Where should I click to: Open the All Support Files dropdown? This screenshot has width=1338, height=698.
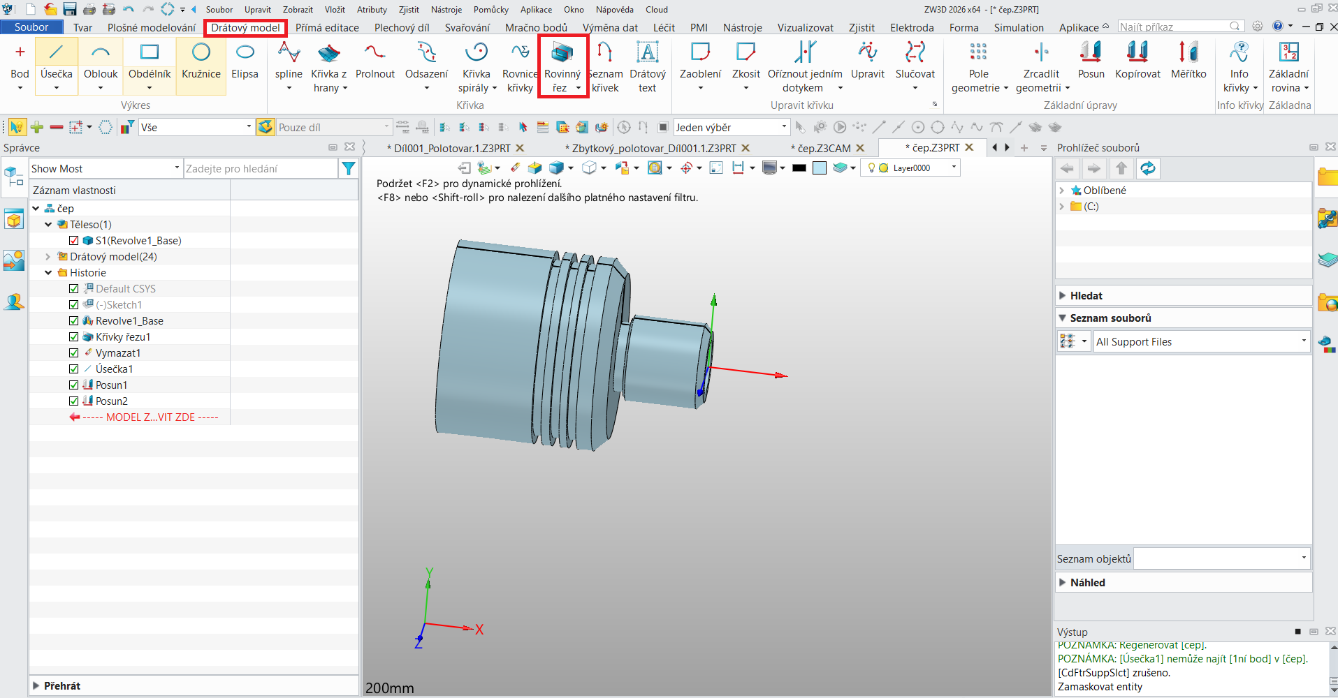1202,341
